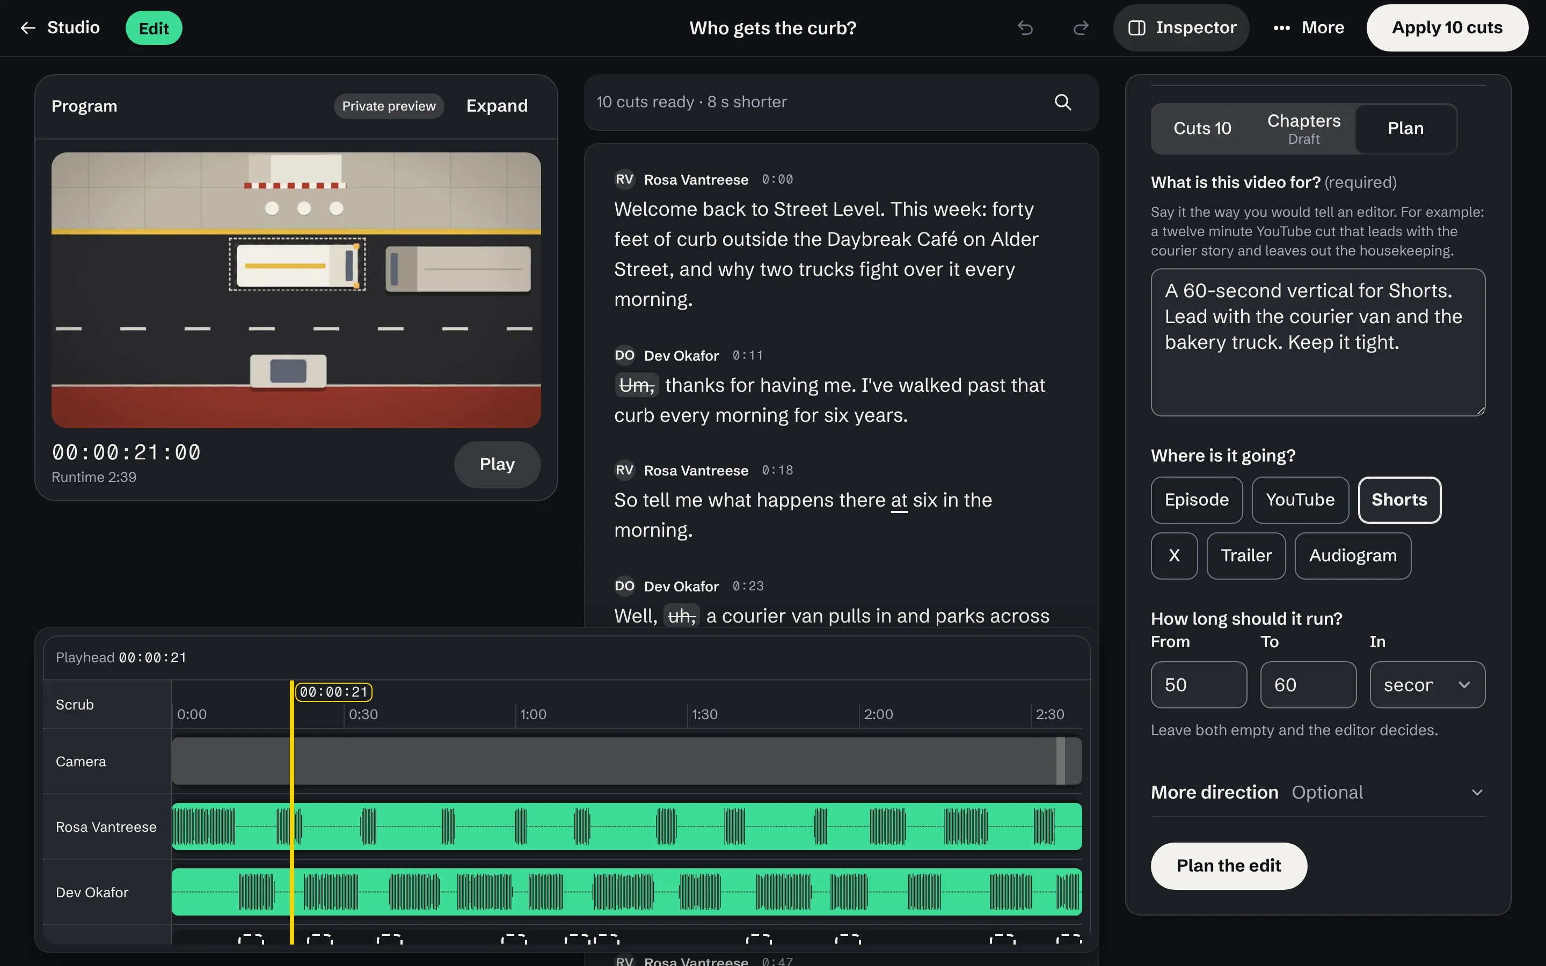The width and height of the screenshot is (1546, 966).
Task: Select the Dev Okafor audio track
Action: [626, 892]
